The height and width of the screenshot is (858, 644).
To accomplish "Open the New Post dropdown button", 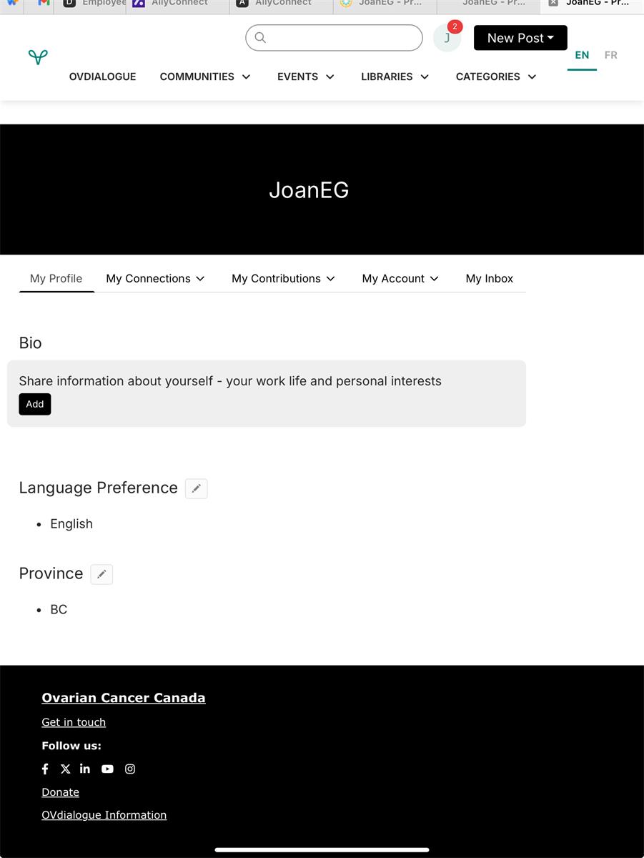I will coord(520,38).
